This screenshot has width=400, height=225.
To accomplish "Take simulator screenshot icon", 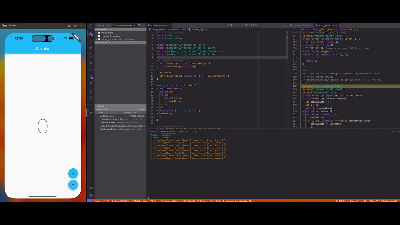I will coord(75,26).
